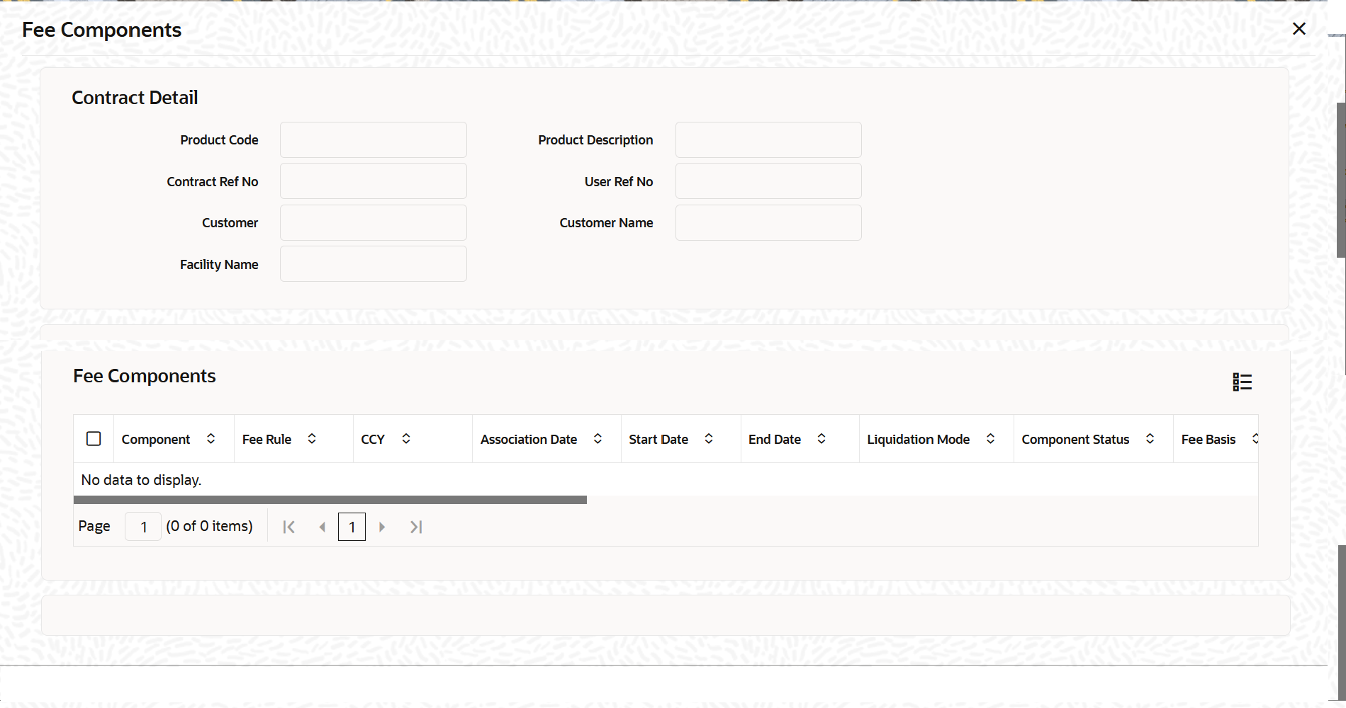
Task: Click the End Date column header text
Action: tap(775, 440)
